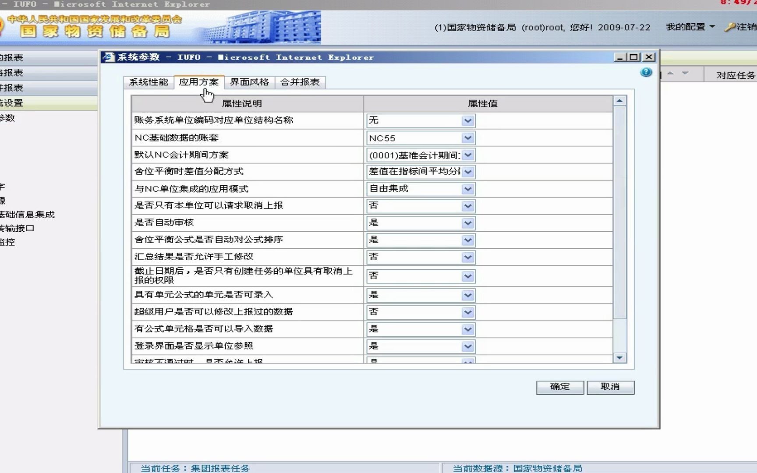Click 当前任务：集团报表任务 in status bar
Image resolution: width=757 pixels, height=473 pixels.
[x=195, y=468]
